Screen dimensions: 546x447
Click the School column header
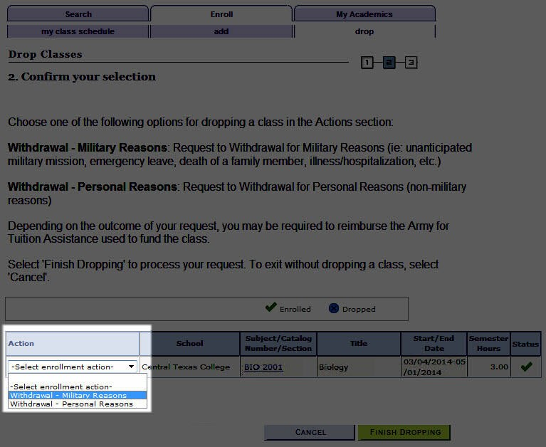(x=190, y=344)
